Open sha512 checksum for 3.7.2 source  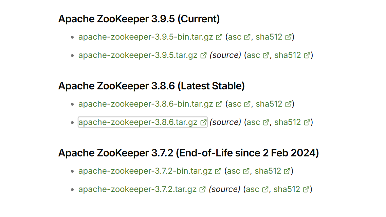tap(287, 189)
